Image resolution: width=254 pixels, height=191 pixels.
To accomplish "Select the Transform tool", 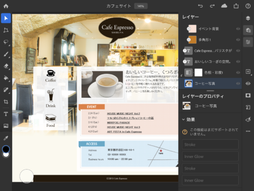I will pyautogui.click(x=6, y=30).
